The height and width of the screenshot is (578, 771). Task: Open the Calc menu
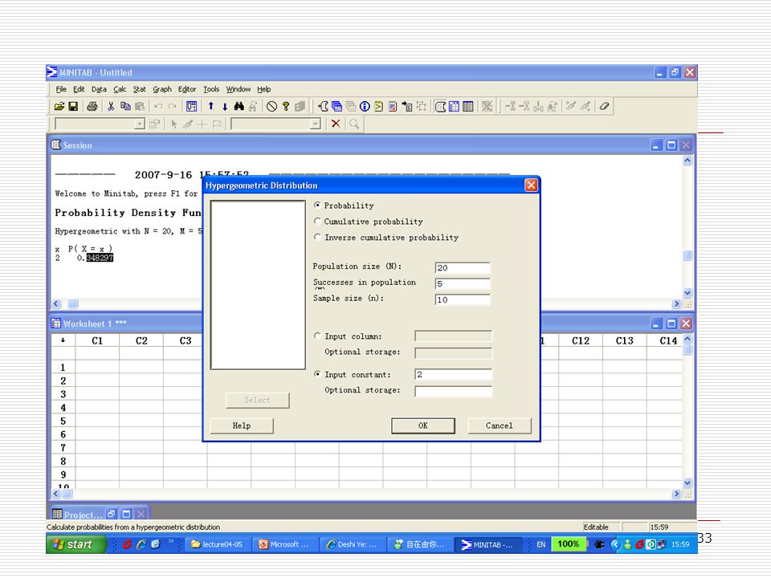coord(120,89)
